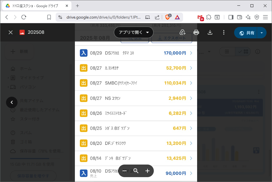Go to the previous image with left arrow
272x182 pixels.
(x=12, y=102)
